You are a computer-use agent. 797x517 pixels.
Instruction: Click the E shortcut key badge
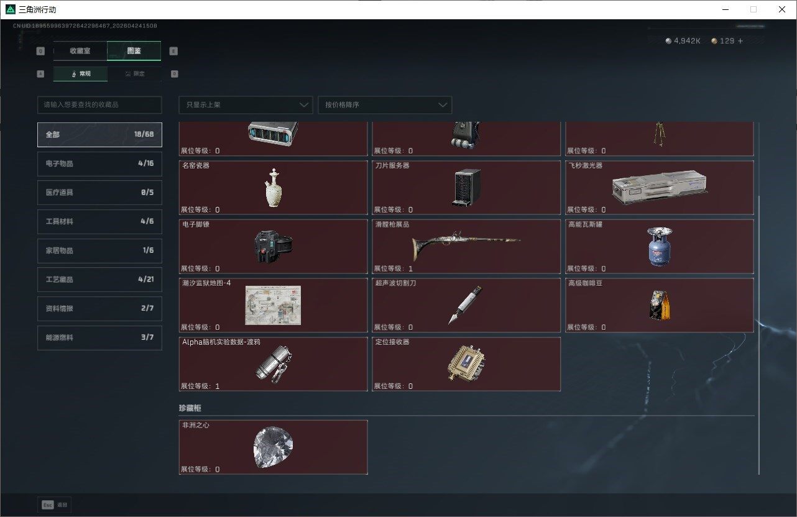(173, 51)
